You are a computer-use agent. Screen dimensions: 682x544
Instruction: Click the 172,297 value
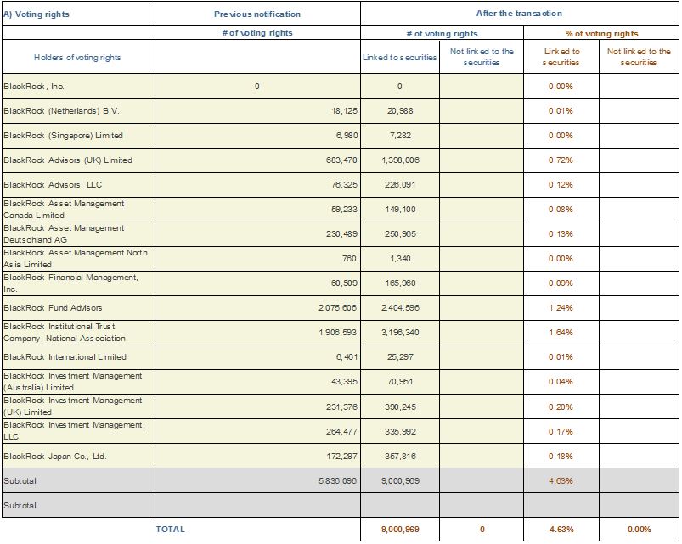coord(342,457)
